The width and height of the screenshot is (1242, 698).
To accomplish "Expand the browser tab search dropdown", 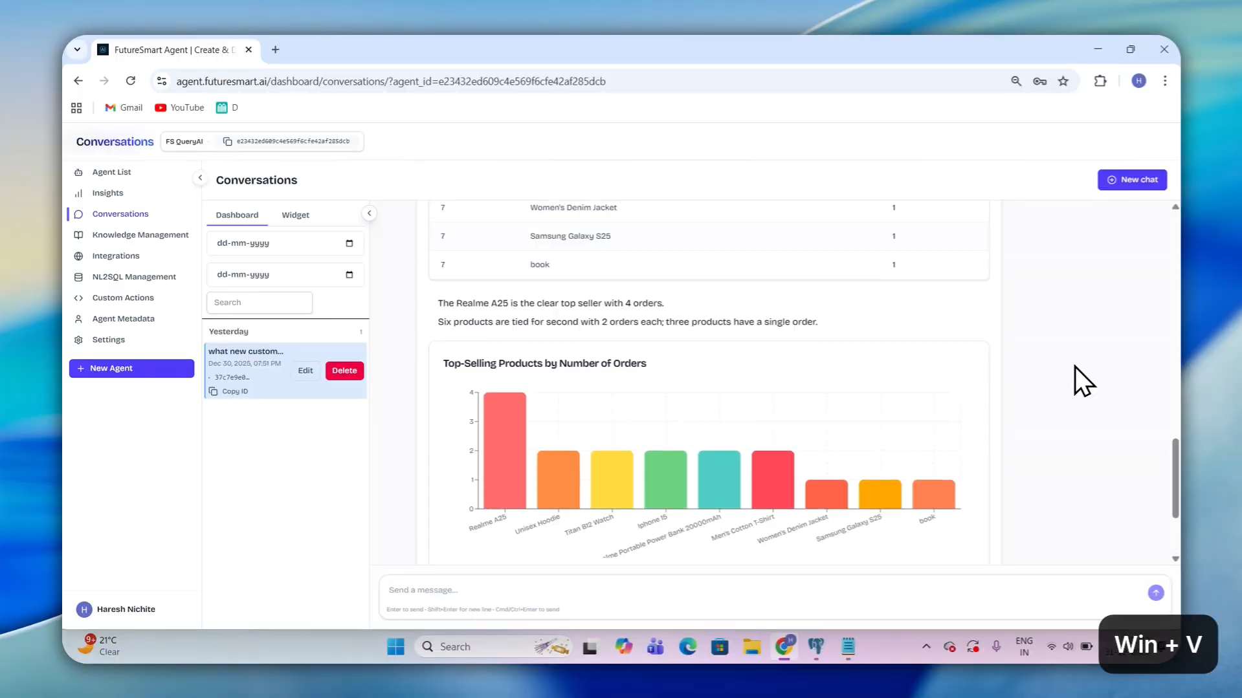I will tap(77, 50).
